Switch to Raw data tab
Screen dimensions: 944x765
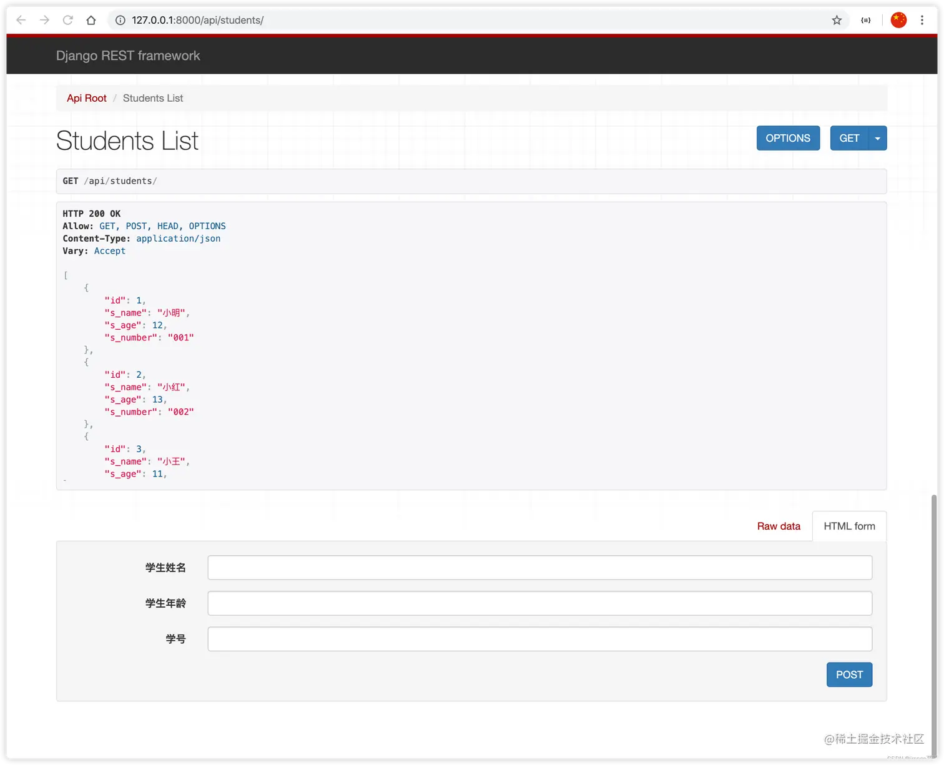779,526
